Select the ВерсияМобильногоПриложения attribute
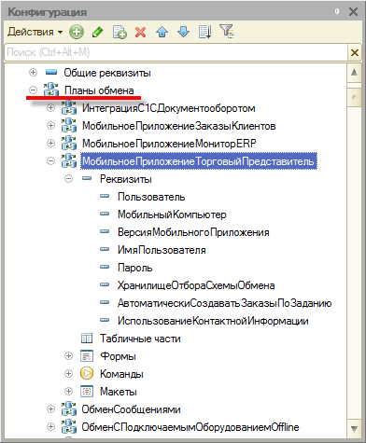 193,232
